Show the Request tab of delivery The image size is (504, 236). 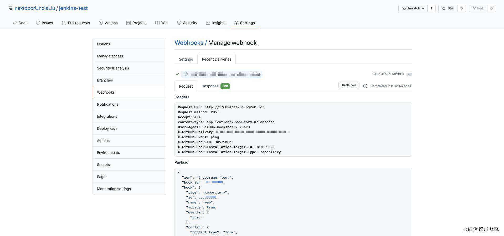186,86
